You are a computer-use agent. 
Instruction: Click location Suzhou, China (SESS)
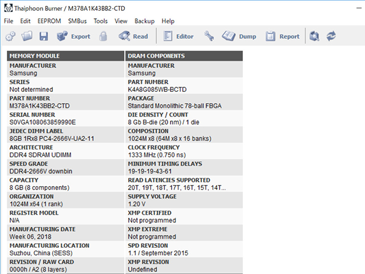[41, 253]
